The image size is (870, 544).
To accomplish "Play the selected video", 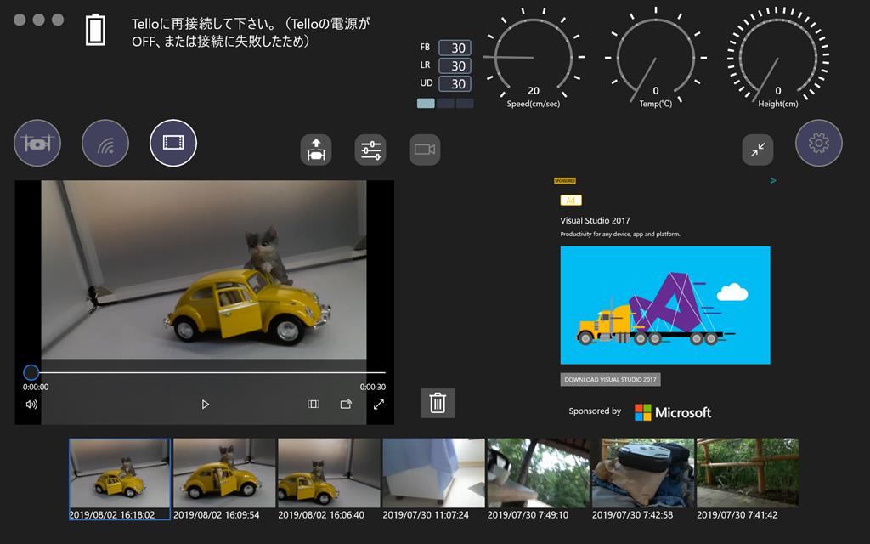I will tap(205, 405).
